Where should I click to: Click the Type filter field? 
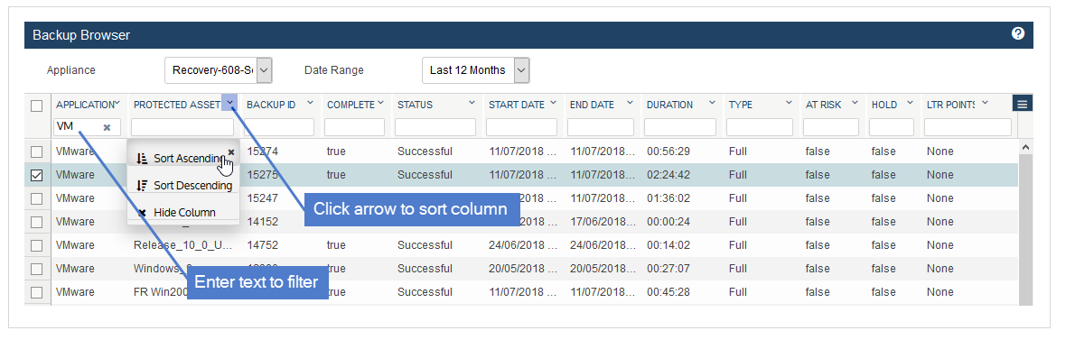760,127
